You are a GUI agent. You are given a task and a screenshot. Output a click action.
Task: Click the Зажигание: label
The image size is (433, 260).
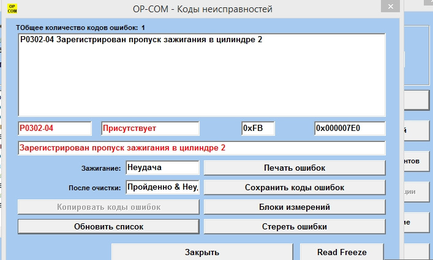click(101, 168)
